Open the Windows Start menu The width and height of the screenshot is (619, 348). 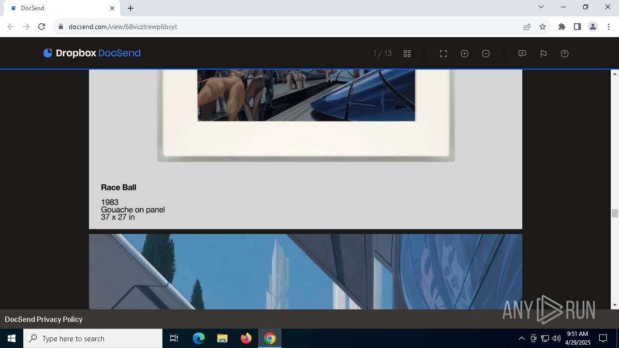point(12,338)
